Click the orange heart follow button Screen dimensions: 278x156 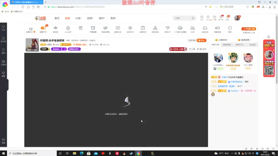pyautogui.click(x=202, y=40)
